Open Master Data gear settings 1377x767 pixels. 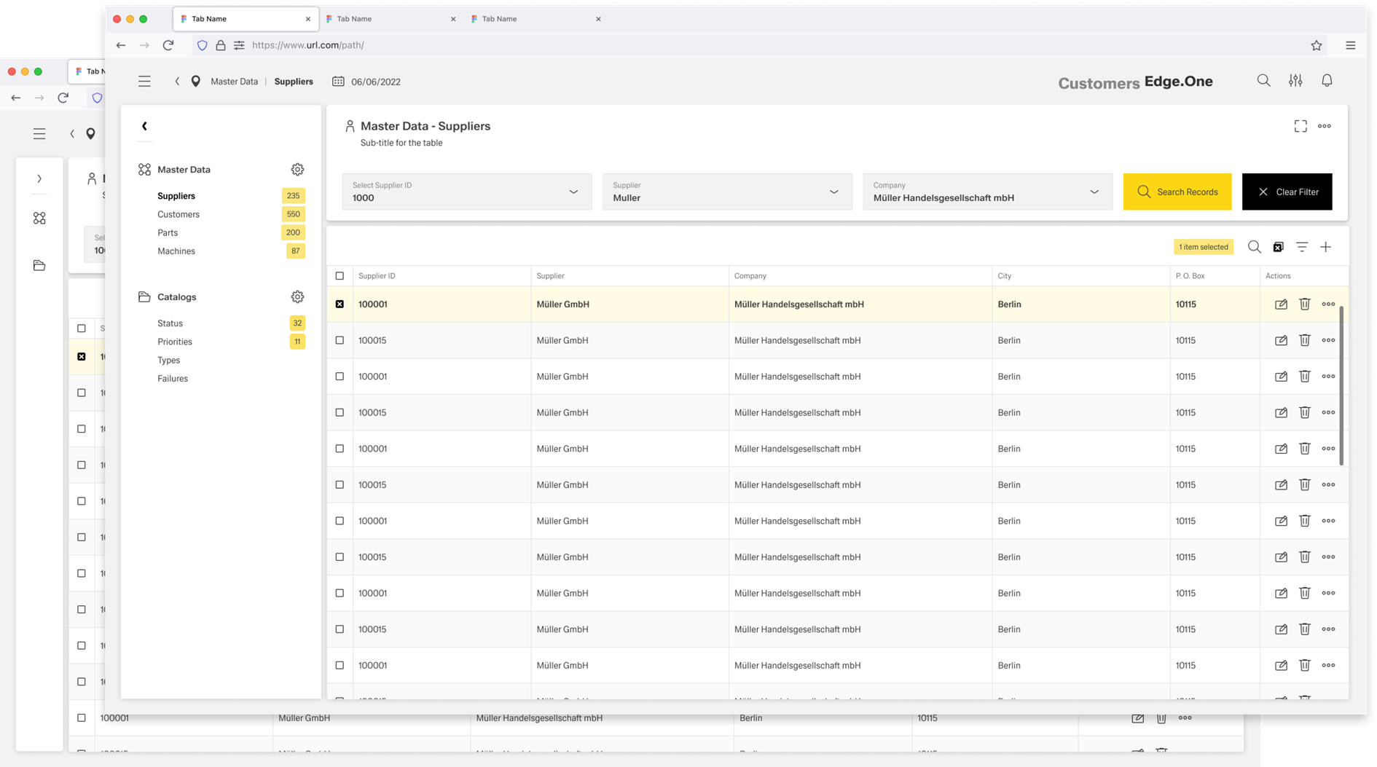(x=297, y=170)
